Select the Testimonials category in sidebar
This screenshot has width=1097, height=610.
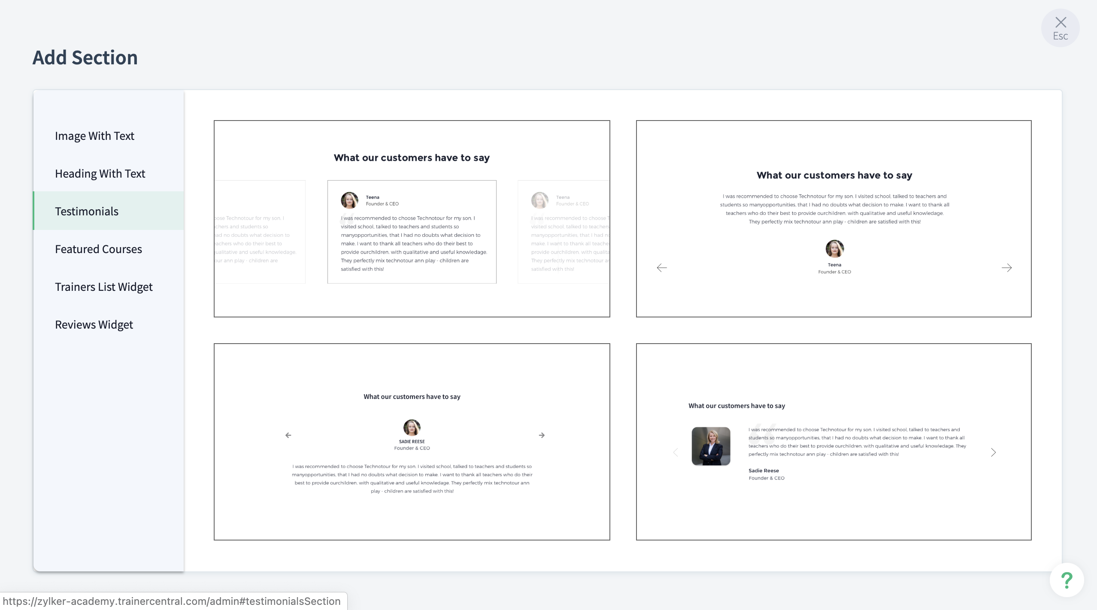click(87, 211)
